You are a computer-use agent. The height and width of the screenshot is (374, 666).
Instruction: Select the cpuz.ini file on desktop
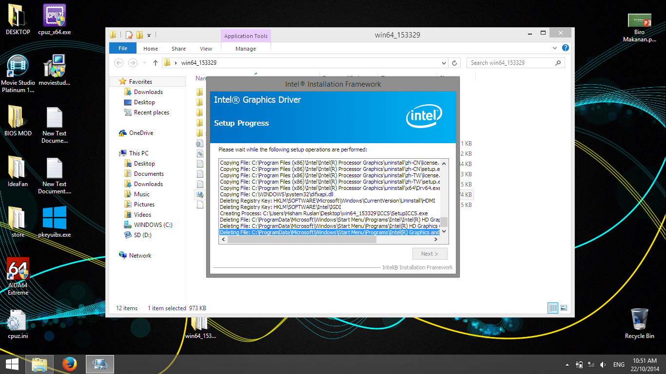click(x=18, y=323)
